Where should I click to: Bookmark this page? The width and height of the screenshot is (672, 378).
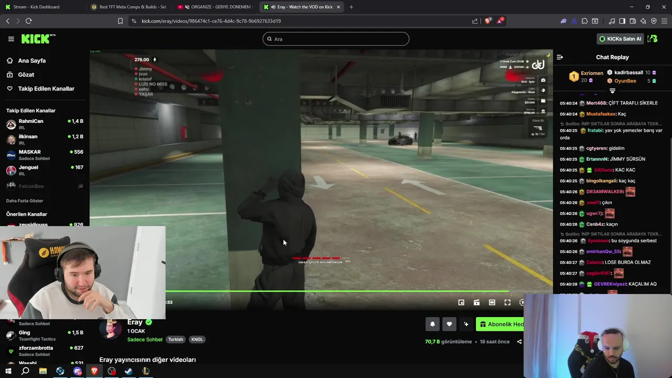(x=120, y=21)
